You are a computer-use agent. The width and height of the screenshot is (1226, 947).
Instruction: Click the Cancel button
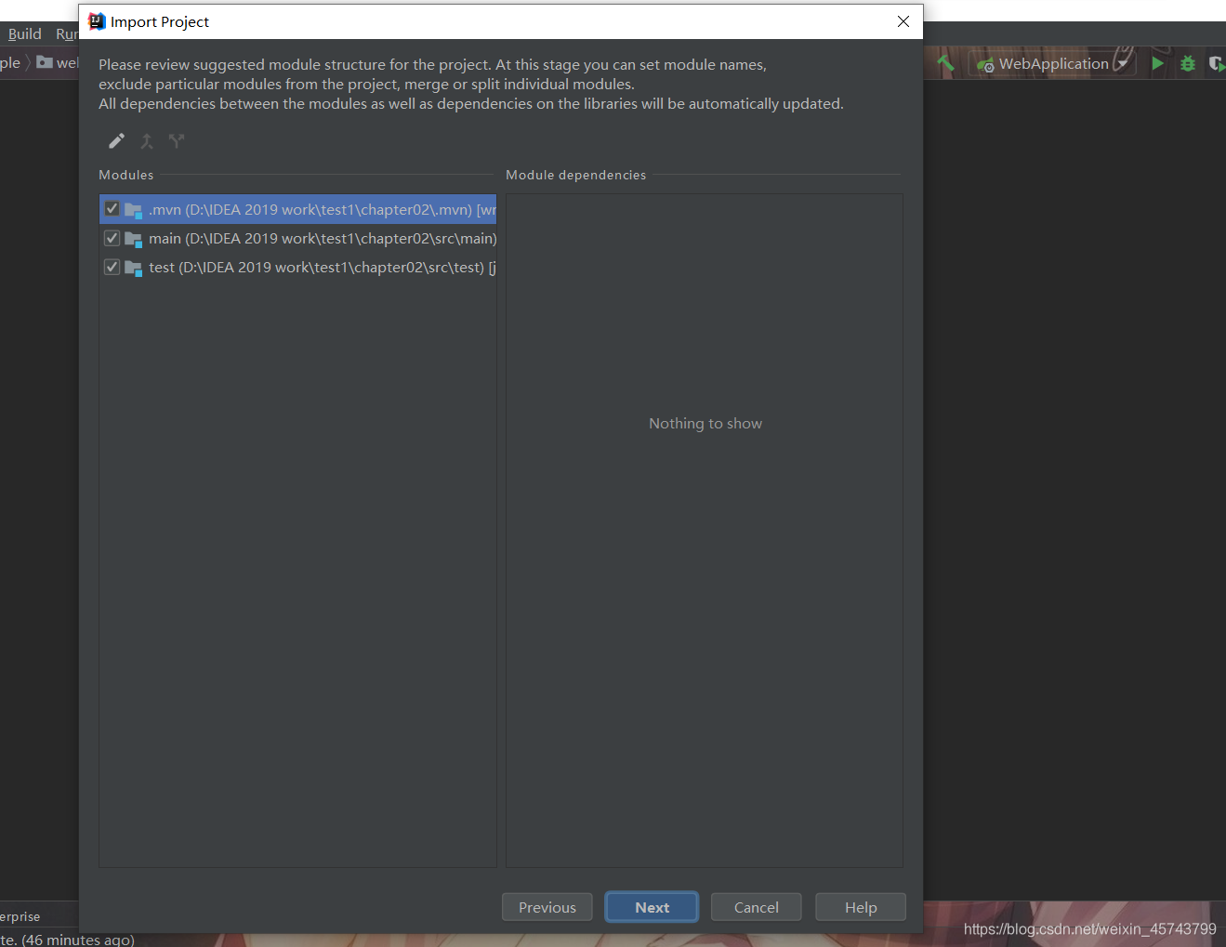pos(757,907)
